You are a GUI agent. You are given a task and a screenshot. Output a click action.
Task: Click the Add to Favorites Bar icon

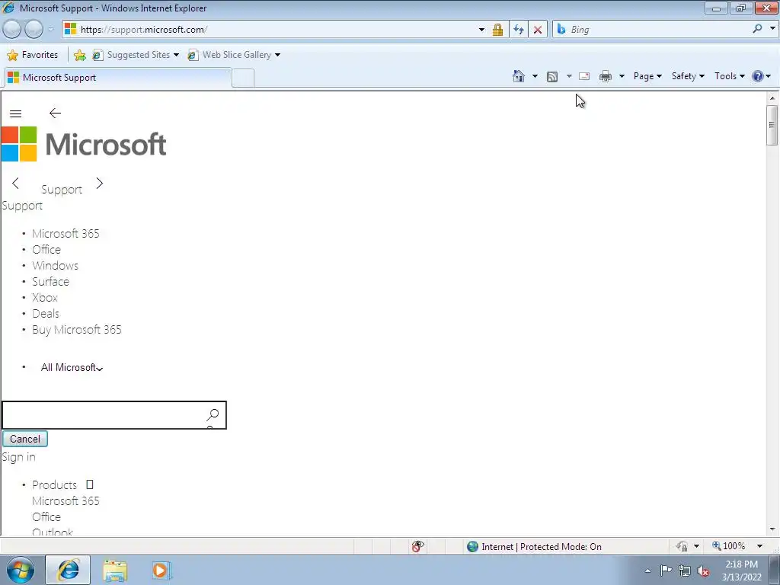pyautogui.click(x=79, y=55)
